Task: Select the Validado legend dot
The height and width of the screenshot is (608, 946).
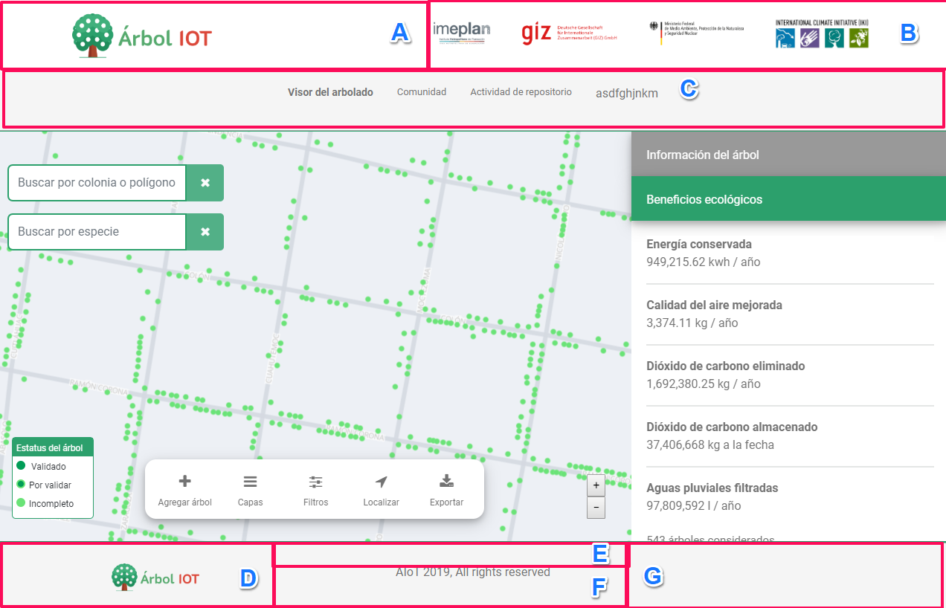Action: (21, 466)
